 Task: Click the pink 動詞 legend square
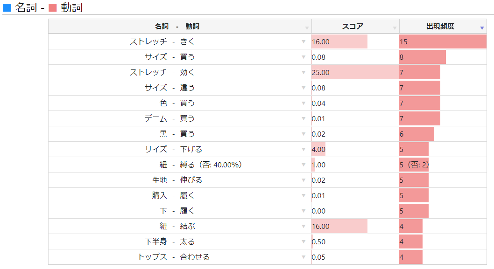click(x=53, y=8)
